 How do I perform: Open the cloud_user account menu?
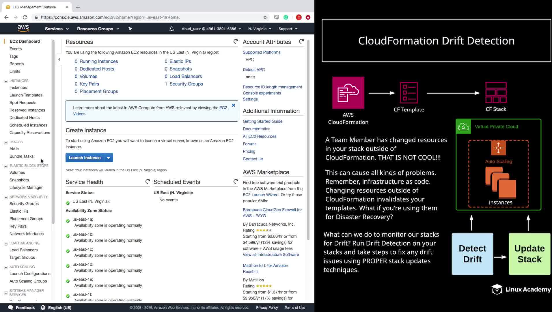(x=211, y=29)
